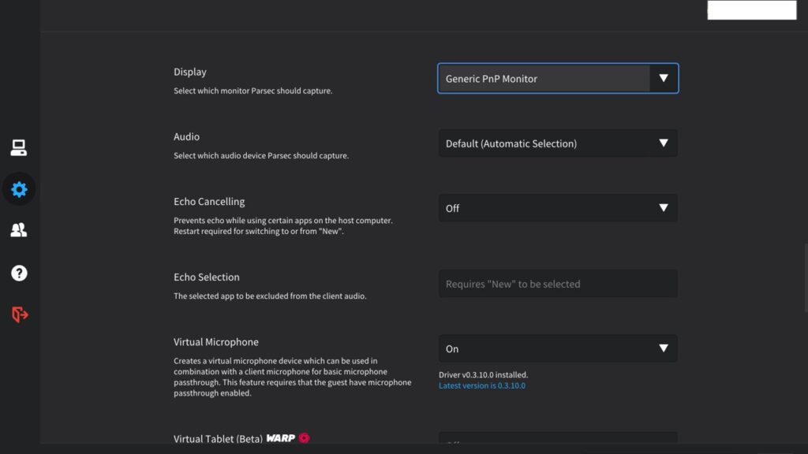This screenshot has height=454, width=808.
Task: Click 'Select which audio device Parsec should capture.' text
Action: tap(260, 155)
